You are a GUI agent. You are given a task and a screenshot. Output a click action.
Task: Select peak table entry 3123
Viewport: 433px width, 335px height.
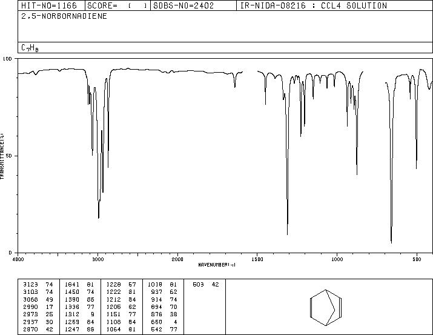pyautogui.click(x=30, y=284)
